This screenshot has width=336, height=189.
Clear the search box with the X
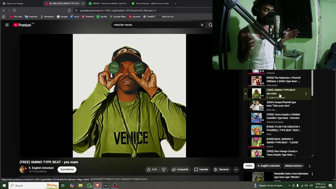point(202,25)
